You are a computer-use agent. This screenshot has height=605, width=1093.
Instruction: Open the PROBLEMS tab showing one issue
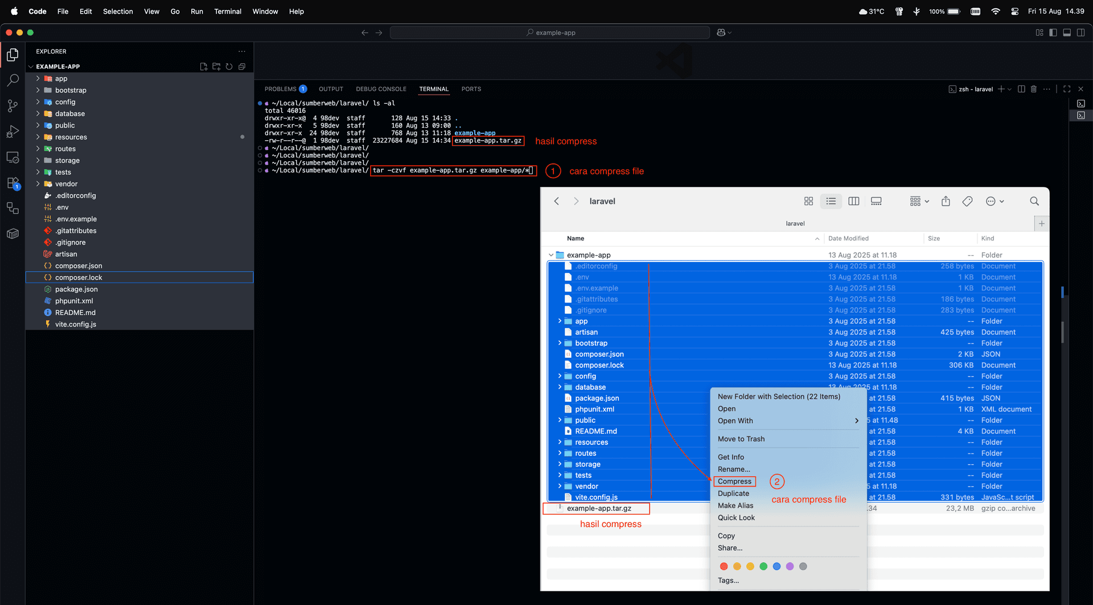[x=281, y=89]
